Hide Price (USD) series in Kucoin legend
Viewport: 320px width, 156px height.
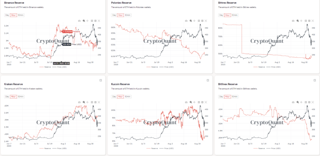point(167,148)
